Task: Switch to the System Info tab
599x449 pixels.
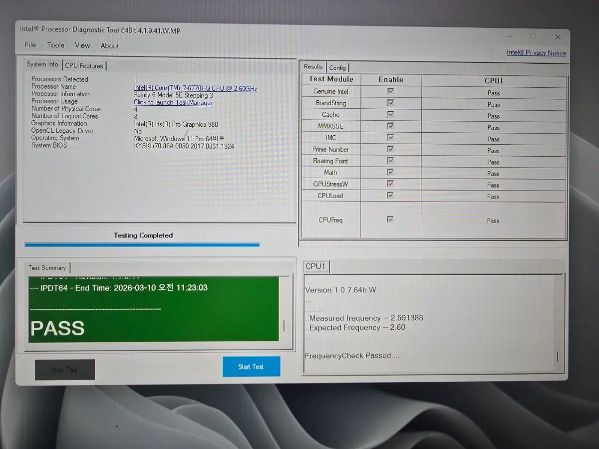Action: [43, 64]
